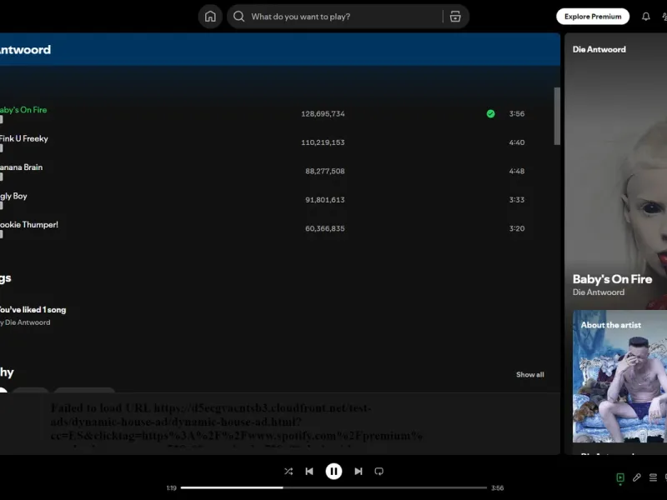Toggle repeat mode
The width and height of the screenshot is (667, 500).
click(x=379, y=471)
